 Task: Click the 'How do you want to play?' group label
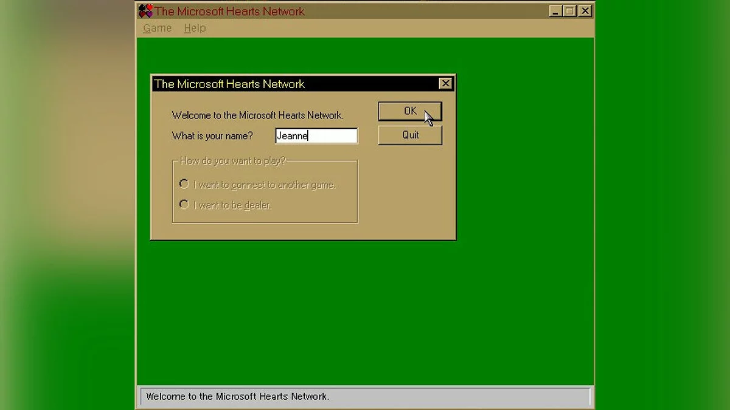point(233,161)
